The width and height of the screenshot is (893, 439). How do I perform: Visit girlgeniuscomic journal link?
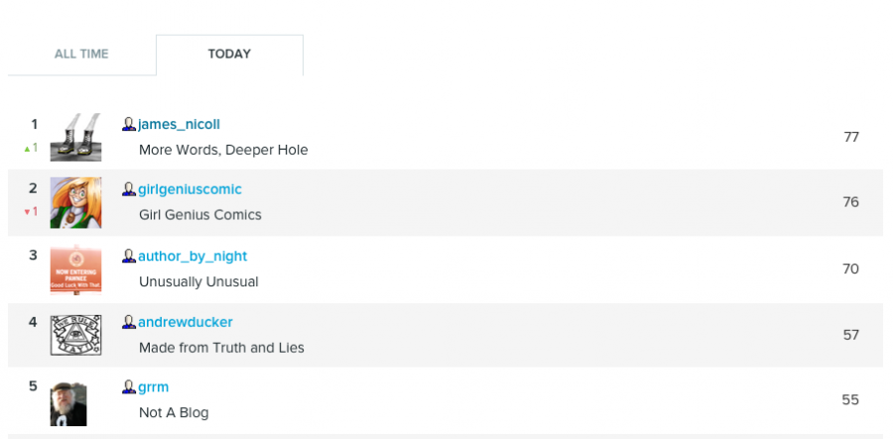tap(190, 189)
